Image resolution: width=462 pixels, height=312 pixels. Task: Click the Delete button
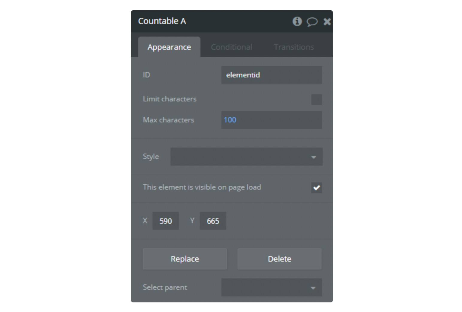pyautogui.click(x=279, y=259)
